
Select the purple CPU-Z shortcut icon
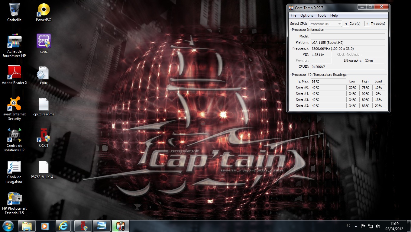point(44,41)
